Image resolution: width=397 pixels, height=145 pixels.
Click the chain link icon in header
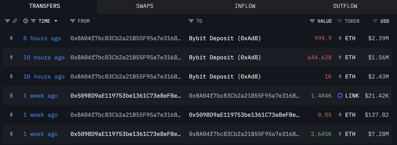pyautogui.click(x=15, y=21)
